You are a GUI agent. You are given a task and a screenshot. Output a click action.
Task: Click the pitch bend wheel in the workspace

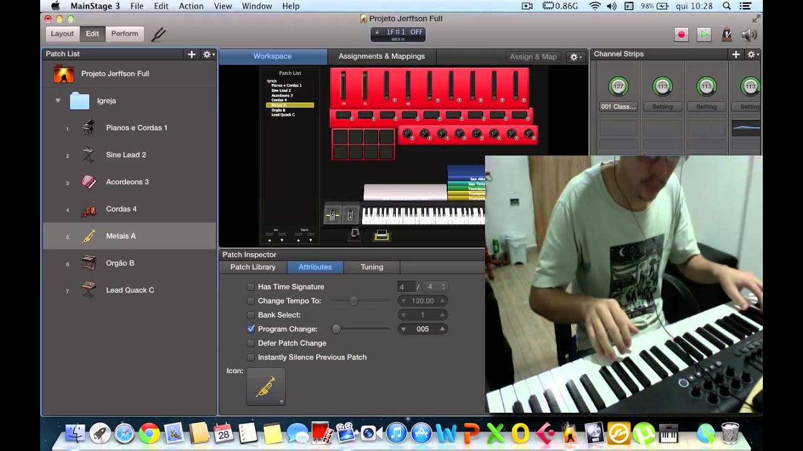click(x=332, y=215)
